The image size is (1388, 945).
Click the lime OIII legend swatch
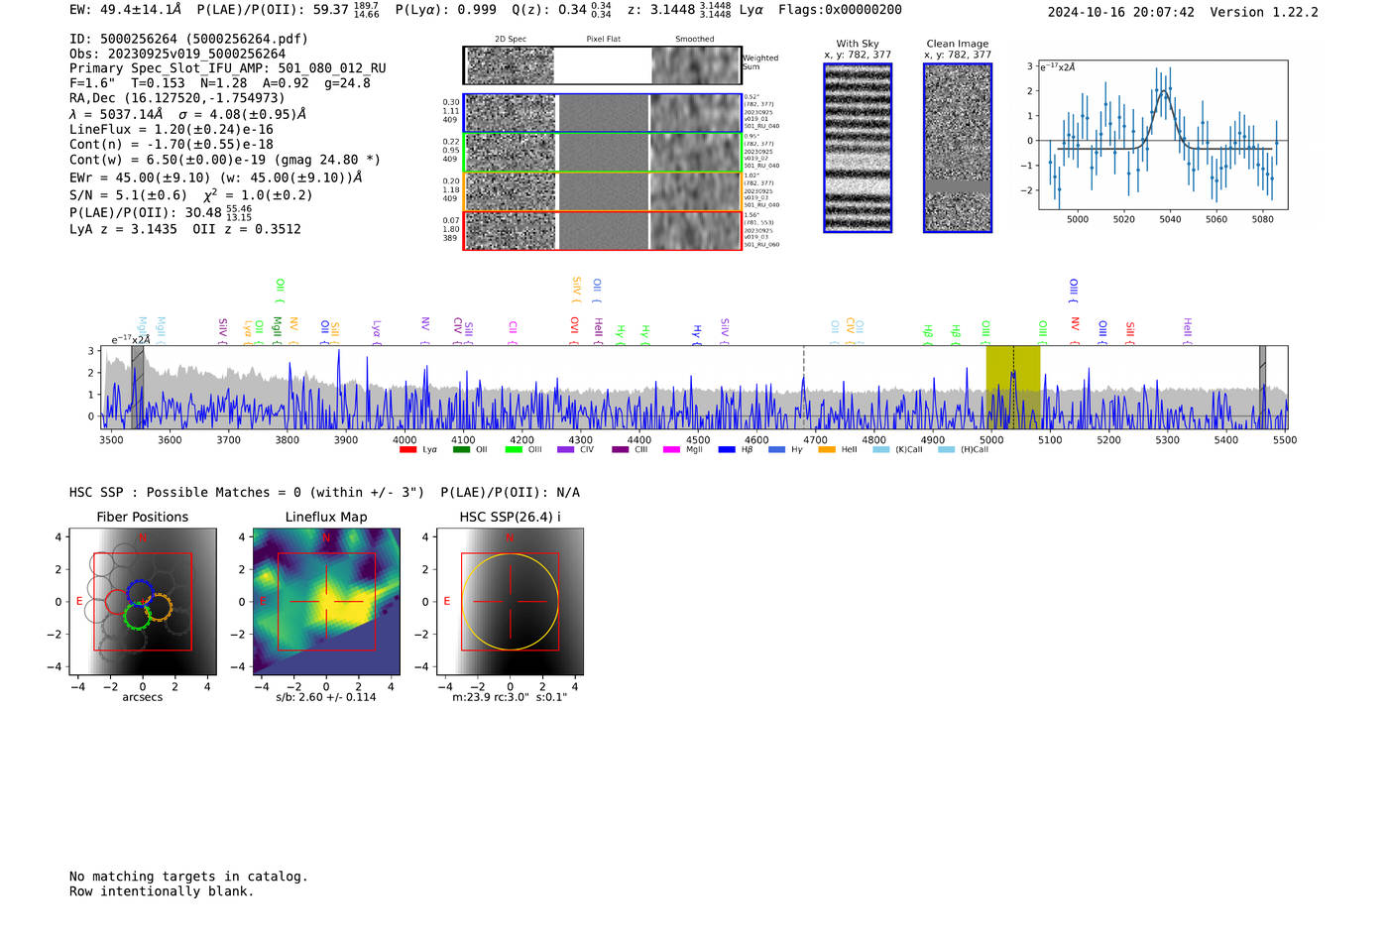click(x=514, y=450)
